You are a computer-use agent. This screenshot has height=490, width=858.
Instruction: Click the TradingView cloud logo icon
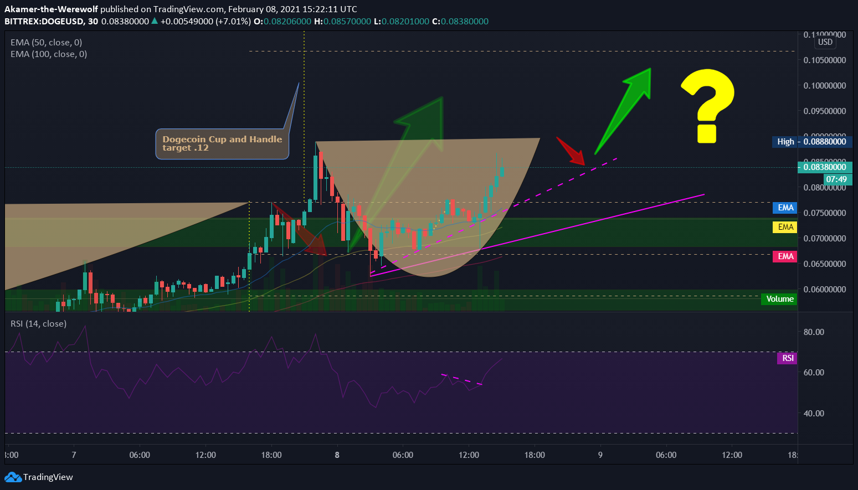click(13, 477)
